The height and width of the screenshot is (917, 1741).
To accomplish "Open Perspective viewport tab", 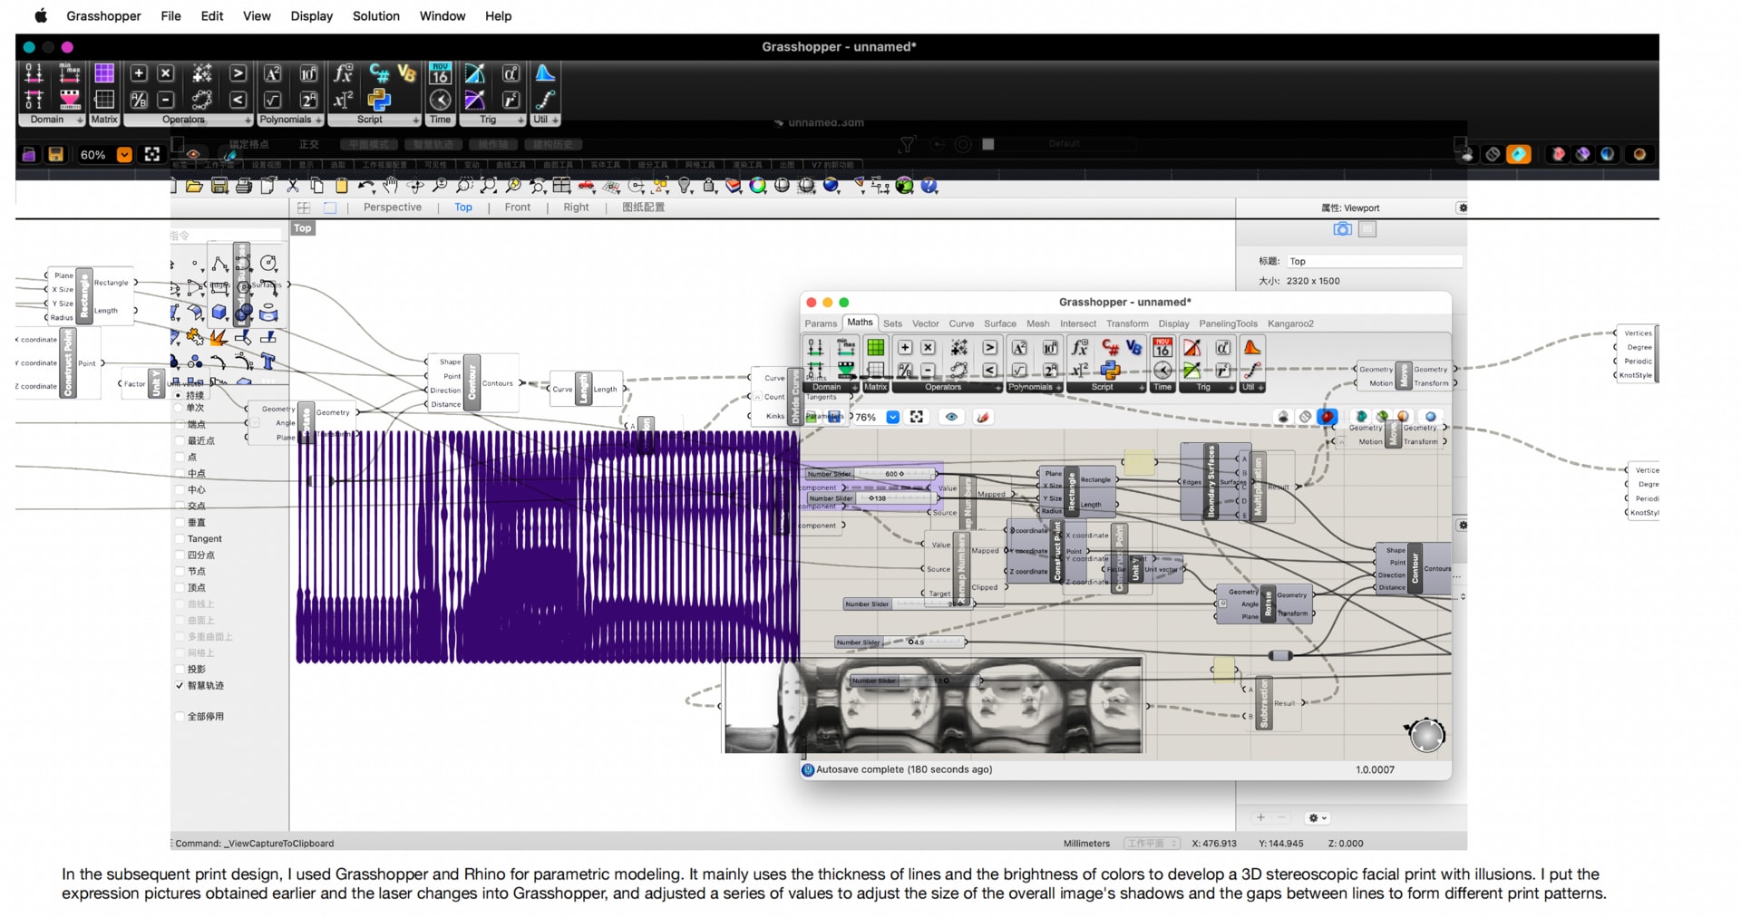I will pyautogui.click(x=393, y=208).
